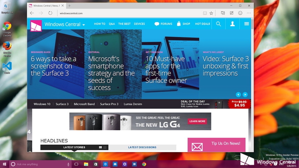
Task: Read Microsoft's smartphone strategy editorial
Action: pyautogui.click(x=112, y=73)
